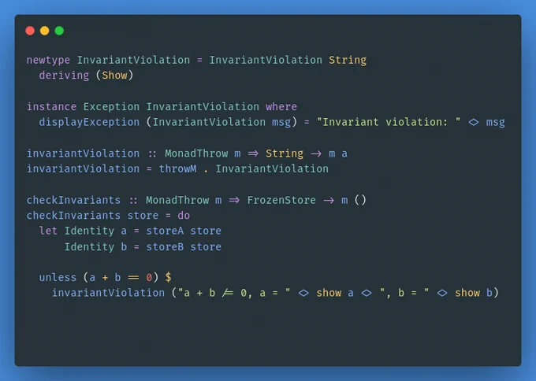Screen dimensions: 536x381
Task: Click the red close dot in the window header
Action: (30, 31)
